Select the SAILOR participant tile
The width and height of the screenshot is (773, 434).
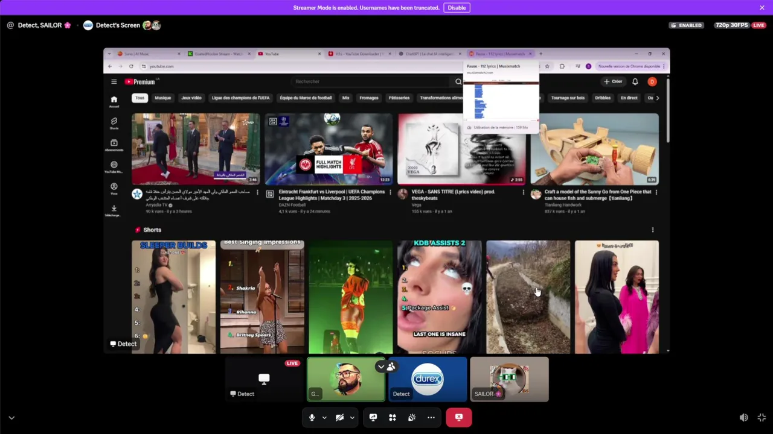(509, 379)
